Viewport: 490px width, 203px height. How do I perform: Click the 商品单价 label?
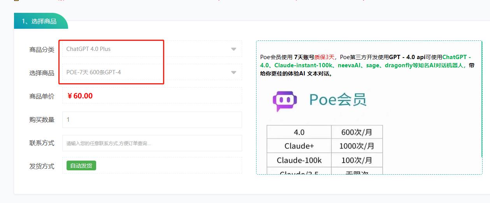point(42,96)
